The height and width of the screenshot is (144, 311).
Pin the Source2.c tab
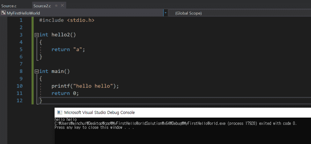56,6
